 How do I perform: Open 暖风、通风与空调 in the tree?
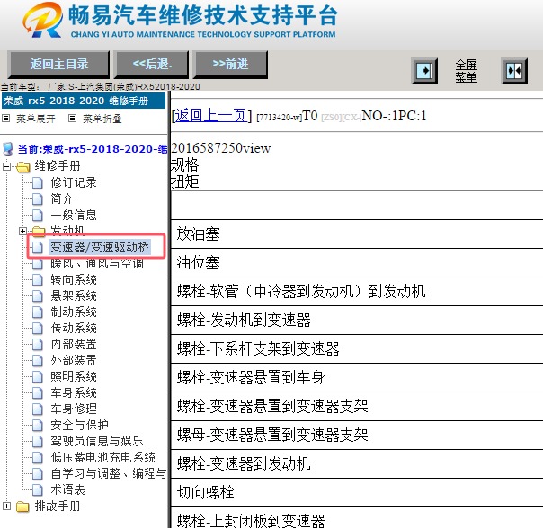97,264
